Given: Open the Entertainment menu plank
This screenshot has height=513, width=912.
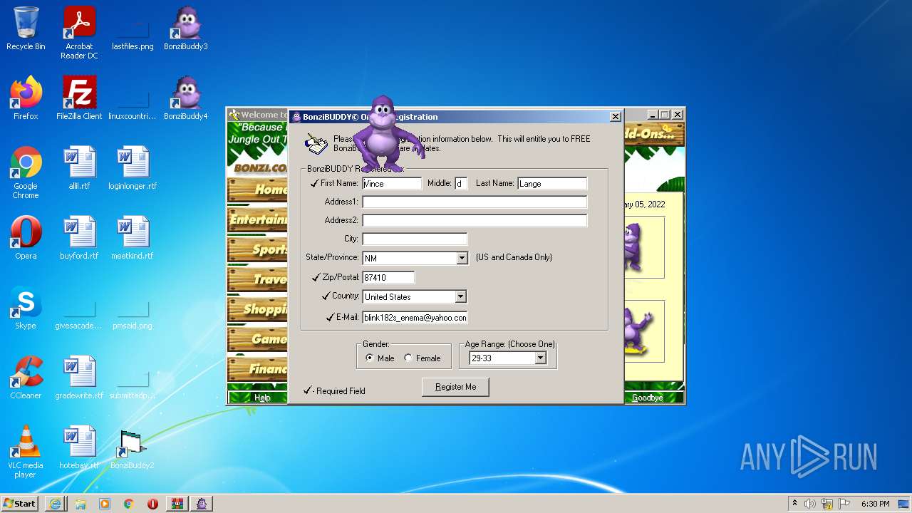Looking at the screenshot, I should pos(257,219).
